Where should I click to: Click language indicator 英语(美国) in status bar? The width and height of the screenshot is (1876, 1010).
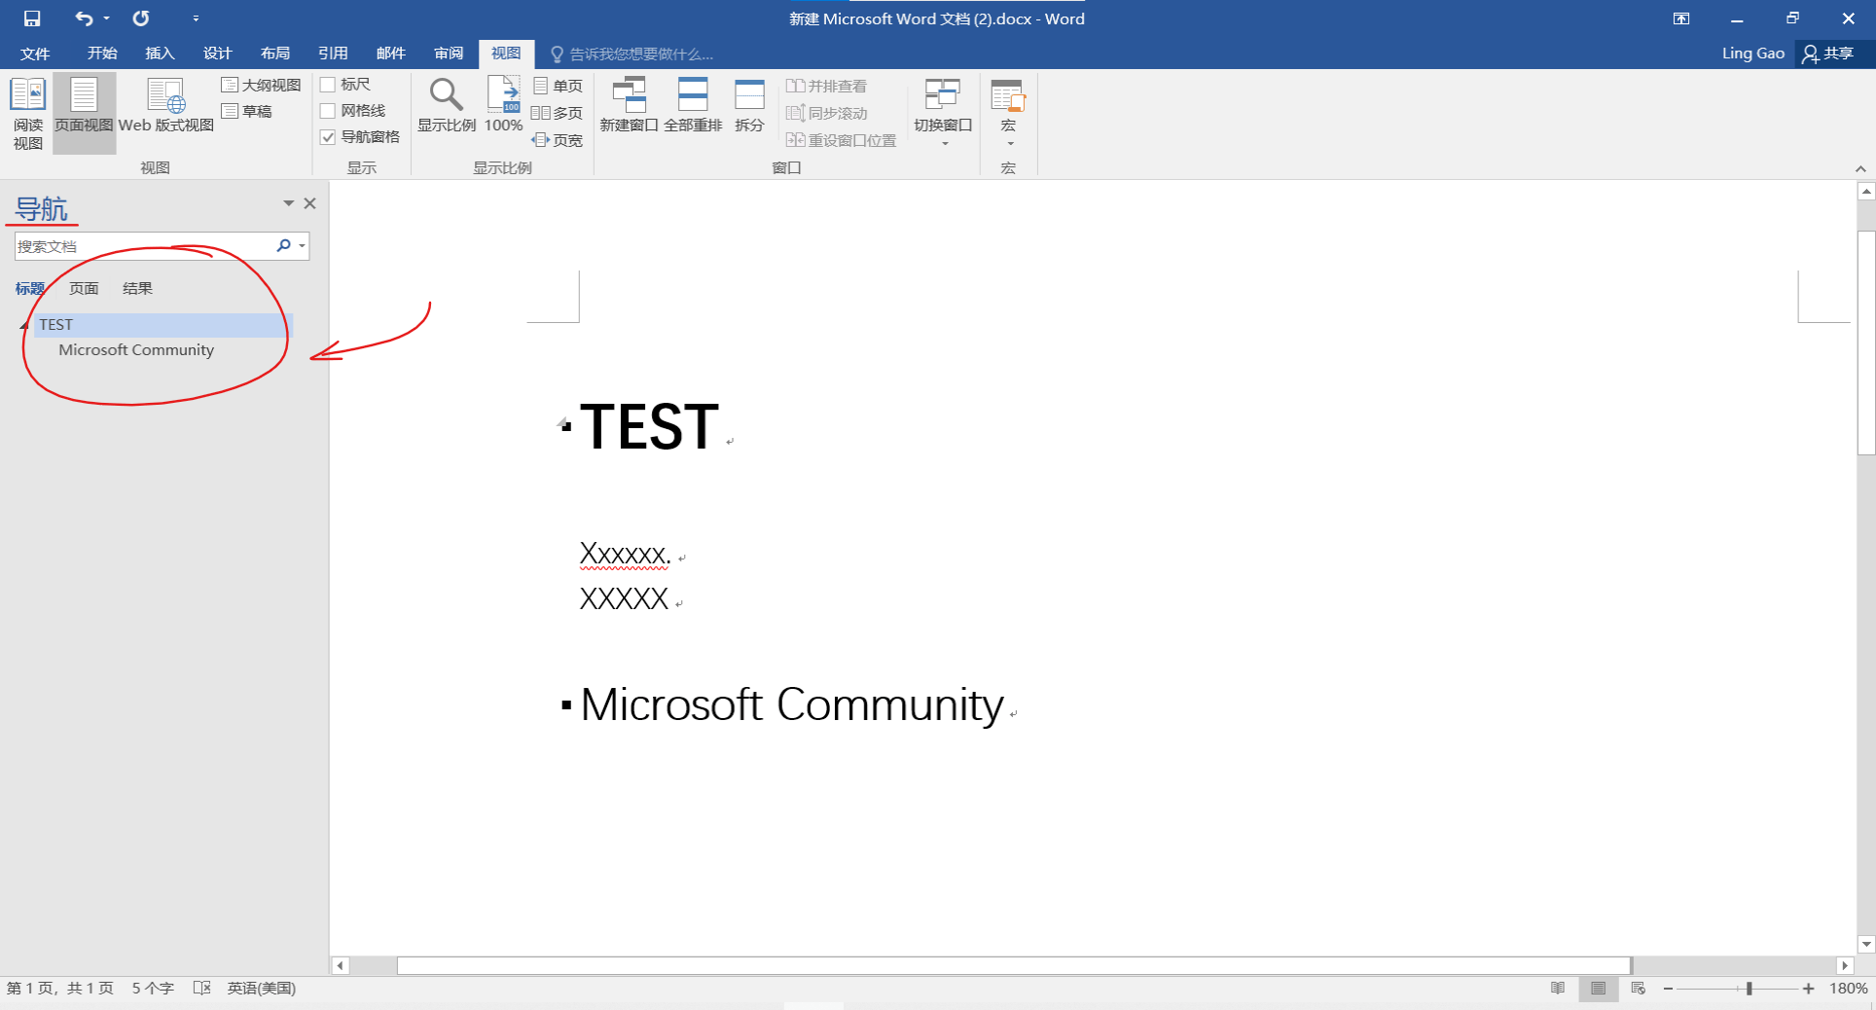coord(262,989)
